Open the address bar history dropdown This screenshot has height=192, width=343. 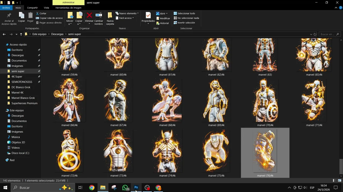pyautogui.click(x=311, y=34)
